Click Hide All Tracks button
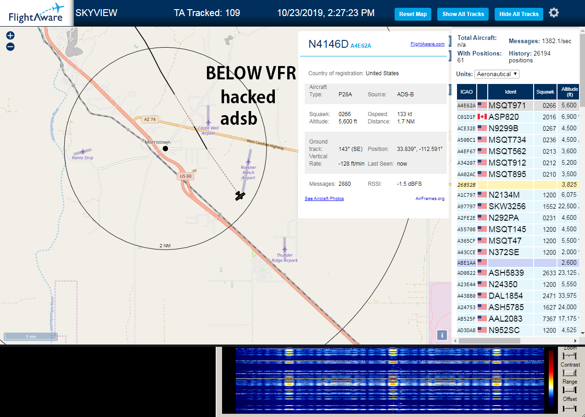The width and height of the screenshot is (585, 417). click(x=519, y=14)
